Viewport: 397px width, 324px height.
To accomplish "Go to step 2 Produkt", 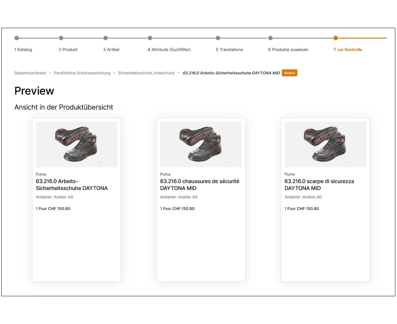I will coord(68,50).
